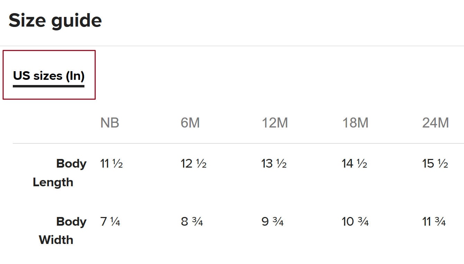Click the 24M size column header

436,123
